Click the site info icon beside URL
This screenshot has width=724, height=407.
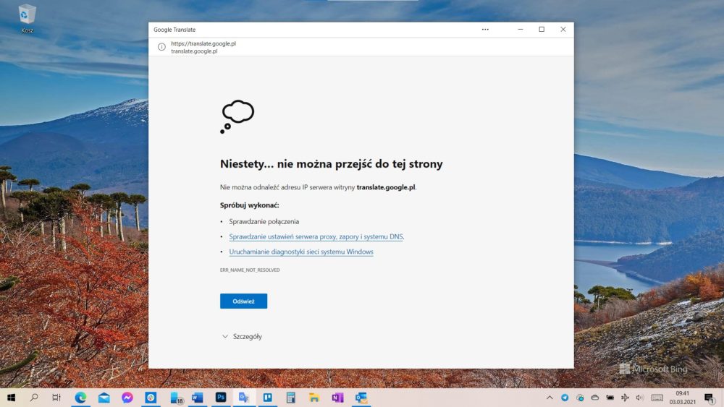point(161,47)
